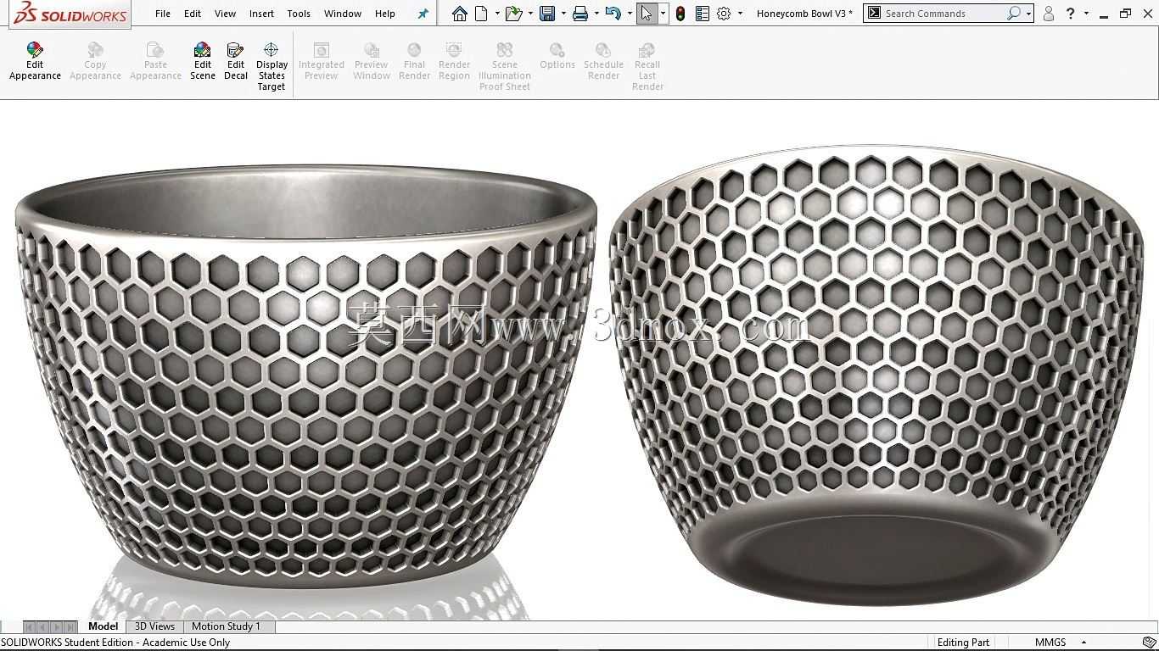This screenshot has height=651, width=1159.
Task: Open the Edit Appearance tool
Action: coord(35,61)
